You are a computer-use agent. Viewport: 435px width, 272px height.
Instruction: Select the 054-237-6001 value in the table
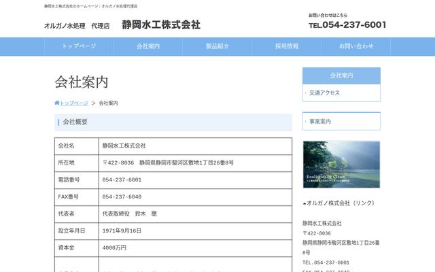tap(195, 180)
